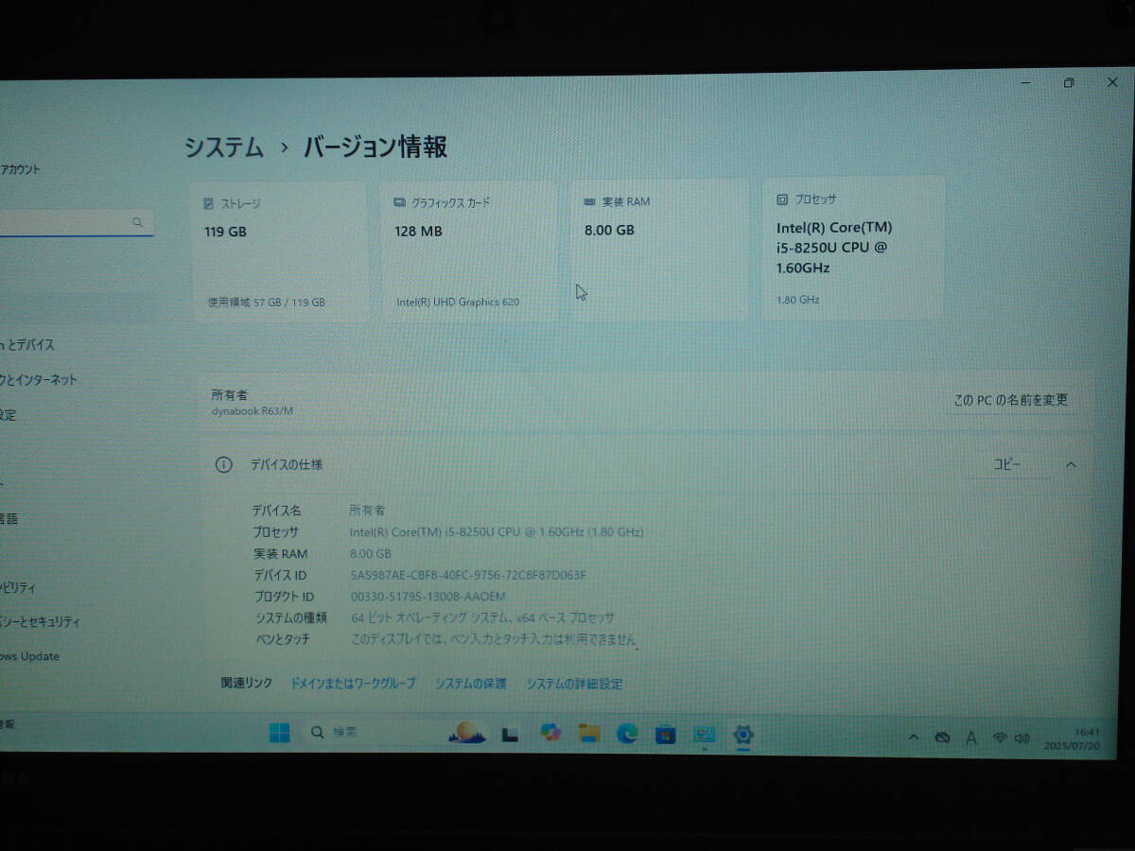The image size is (1135, 851).
Task: Open the Wi-Fi network tray icon
Action: point(1000,738)
